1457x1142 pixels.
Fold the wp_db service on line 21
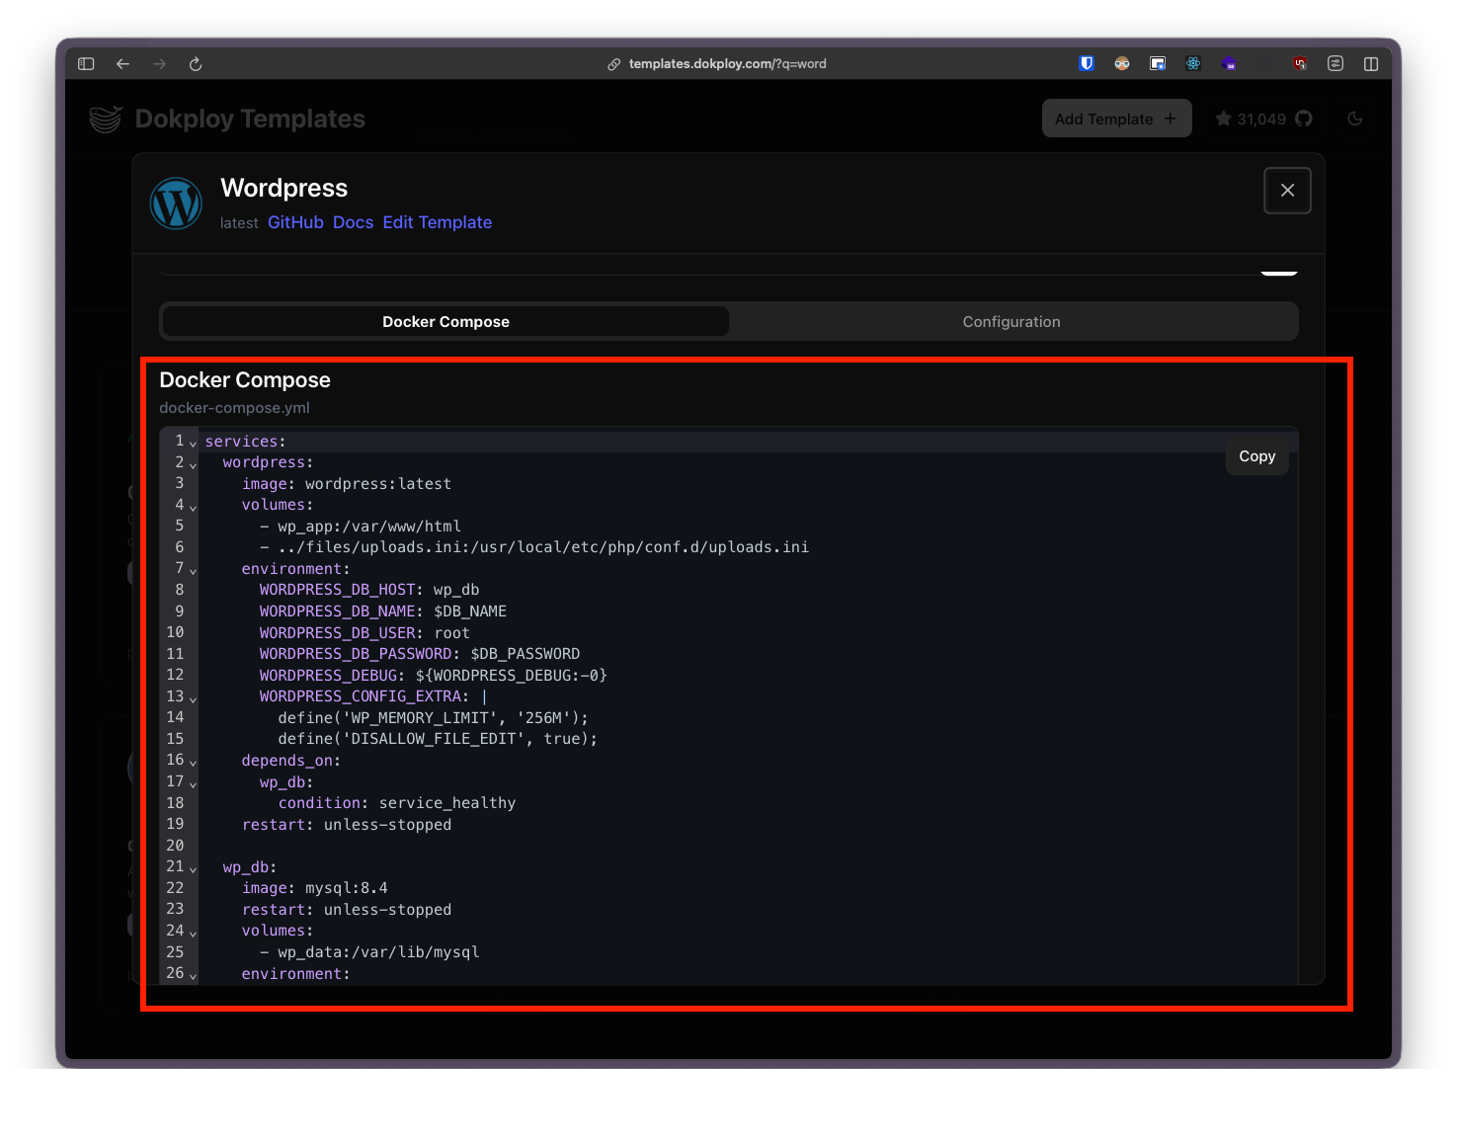tap(194, 869)
